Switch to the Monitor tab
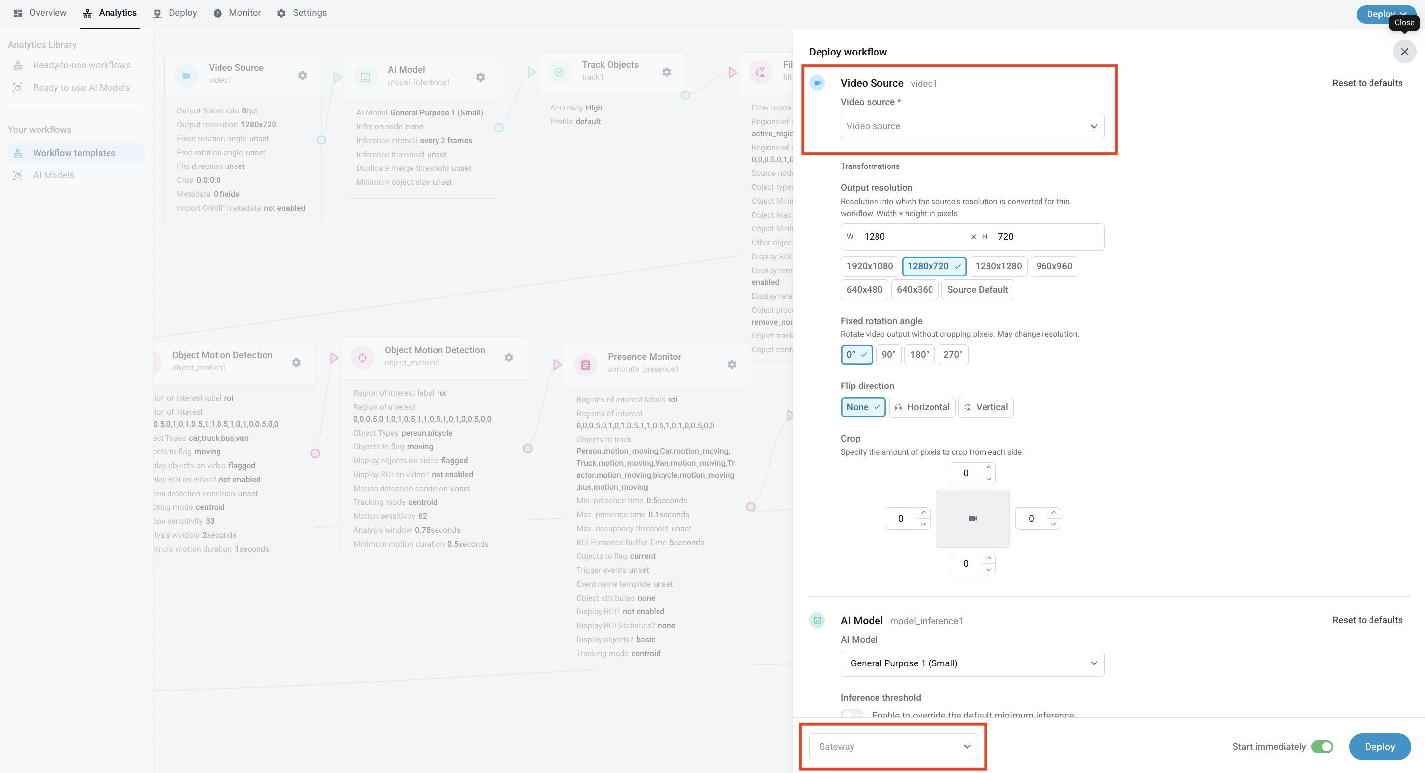Screen dimensions: 1425x773 (x=237, y=13)
